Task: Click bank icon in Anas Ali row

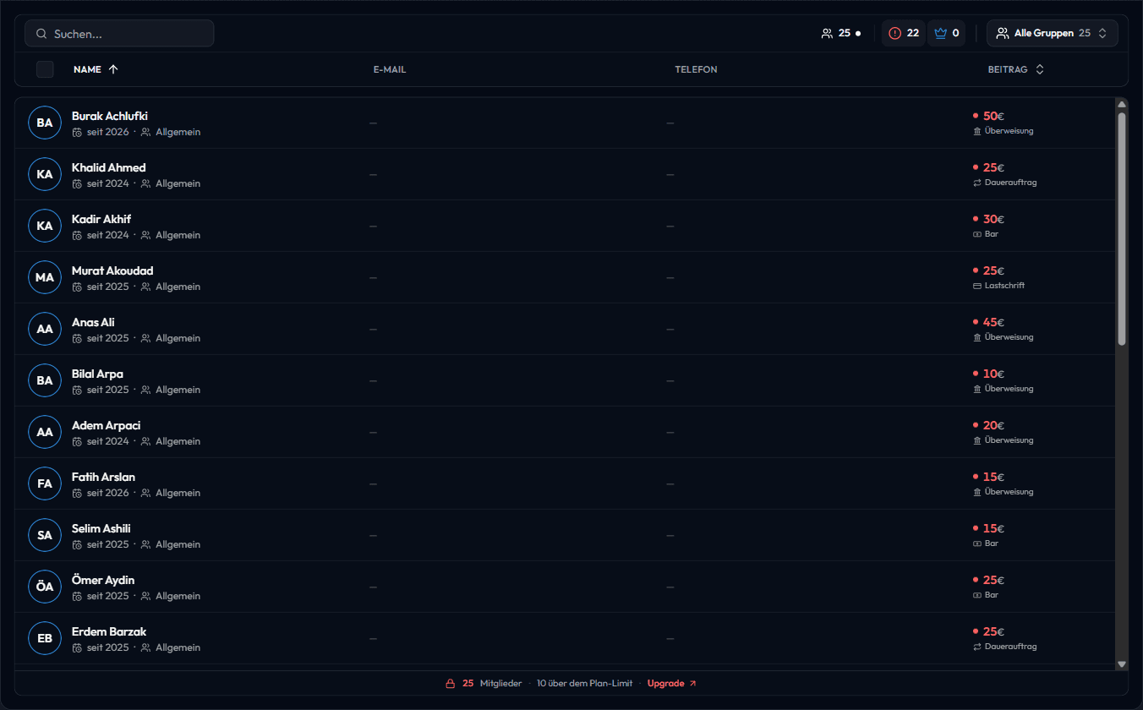Action: (x=977, y=337)
